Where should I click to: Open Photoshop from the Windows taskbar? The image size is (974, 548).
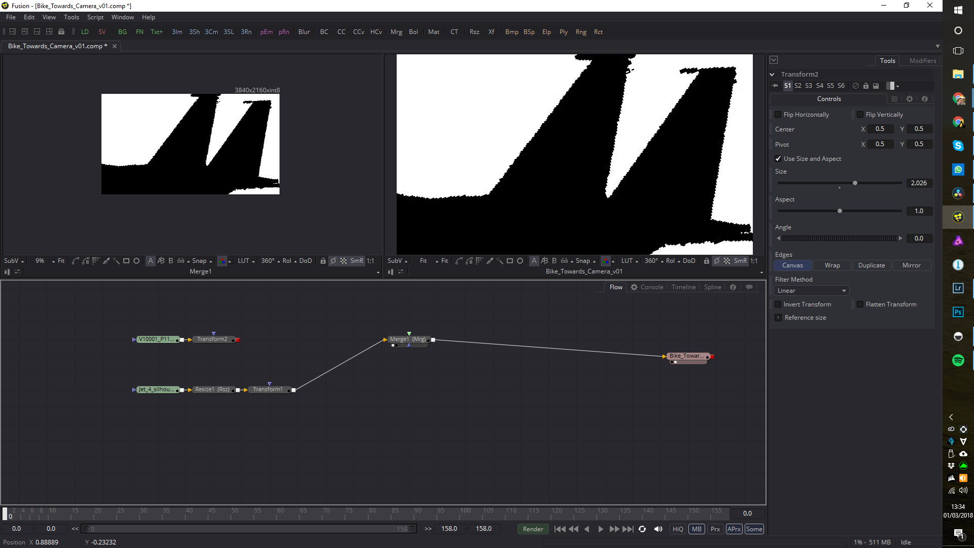coord(958,312)
